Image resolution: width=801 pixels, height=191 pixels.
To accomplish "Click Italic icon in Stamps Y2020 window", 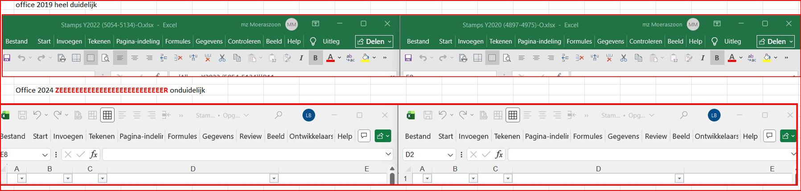I will click(702, 58).
